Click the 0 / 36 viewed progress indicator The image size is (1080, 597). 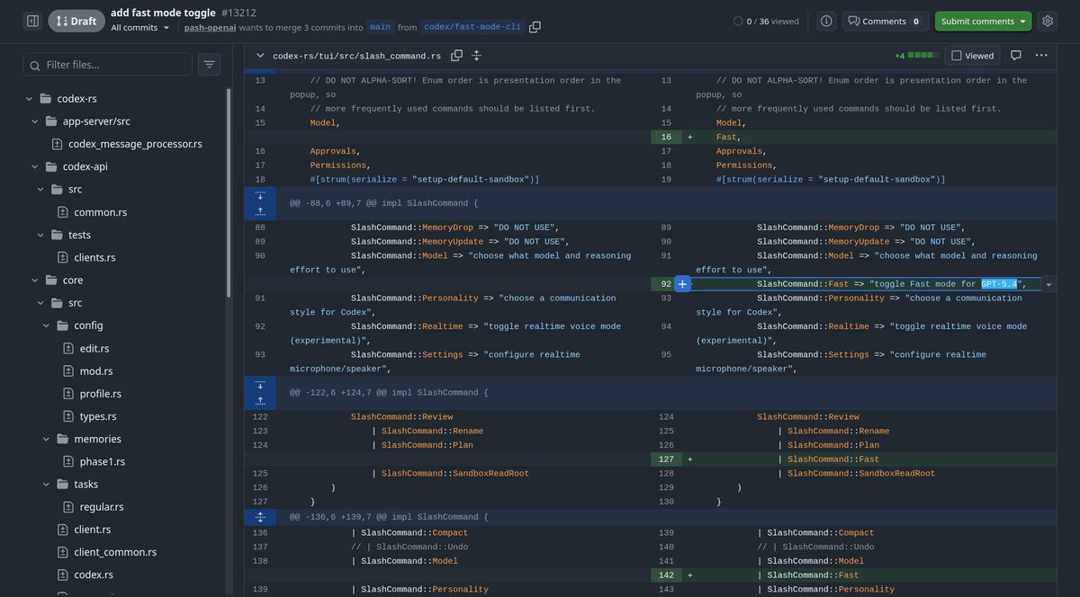tap(766, 21)
